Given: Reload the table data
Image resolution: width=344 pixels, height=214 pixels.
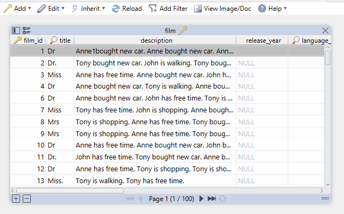Looking at the screenshot, I should [x=127, y=9].
